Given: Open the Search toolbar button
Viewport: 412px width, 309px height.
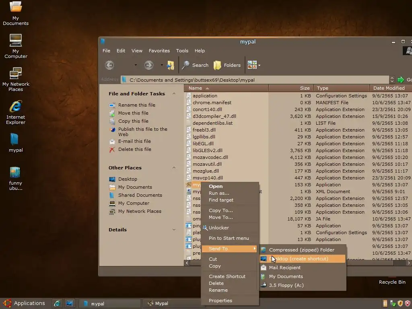Looking at the screenshot, I should pyautogui.click(x=195, y=65).
